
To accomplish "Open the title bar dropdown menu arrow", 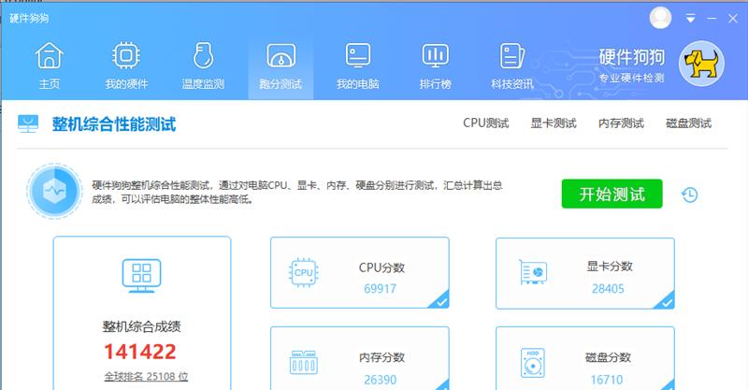I will pos(690,19).
